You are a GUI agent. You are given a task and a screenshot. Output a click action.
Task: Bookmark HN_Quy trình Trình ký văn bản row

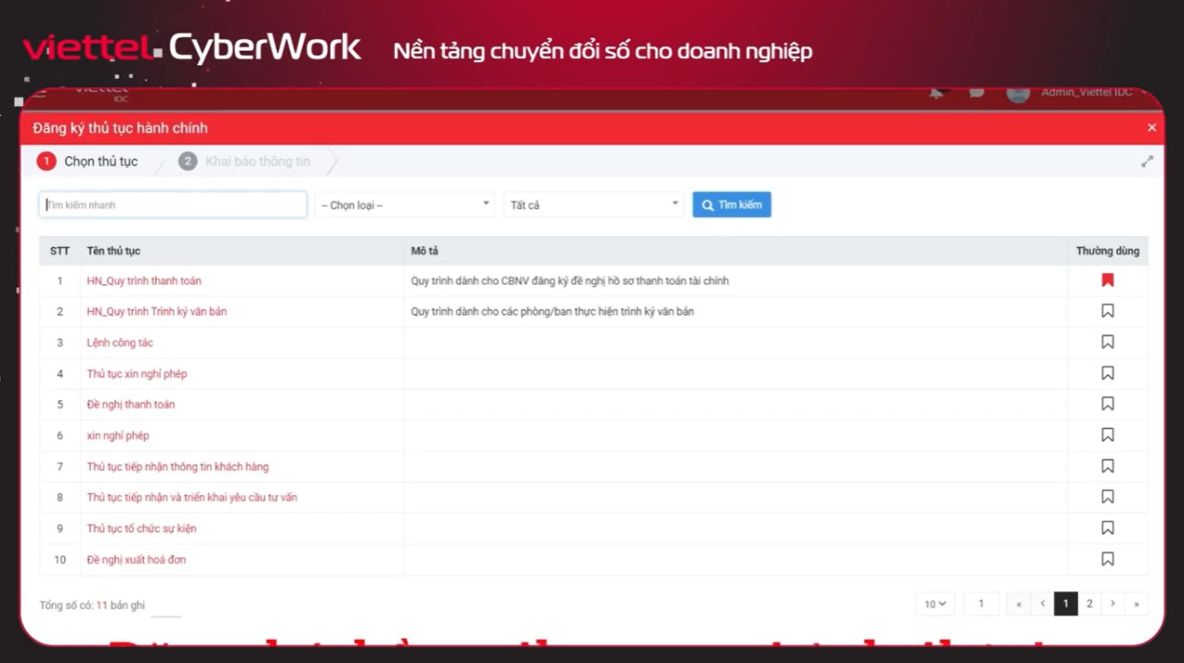(1107, 311)
